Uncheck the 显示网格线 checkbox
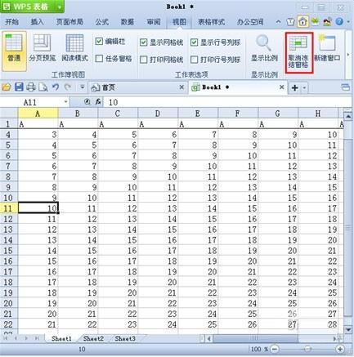The height and width of the screenshot is (357, 354). 143,42
